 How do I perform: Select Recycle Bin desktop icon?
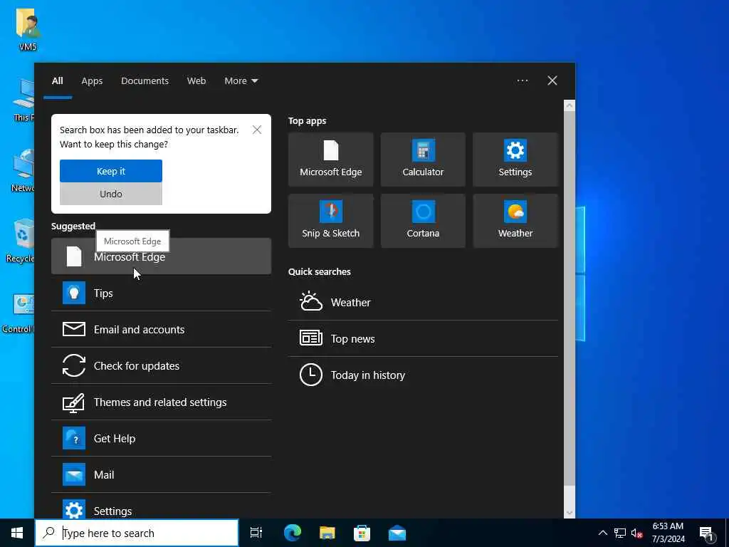pyautogui.click(x=20, y=241)
